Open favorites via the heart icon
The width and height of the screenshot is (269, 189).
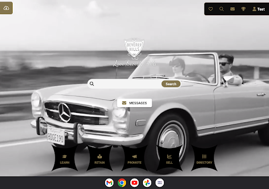(x=211, y=9)
